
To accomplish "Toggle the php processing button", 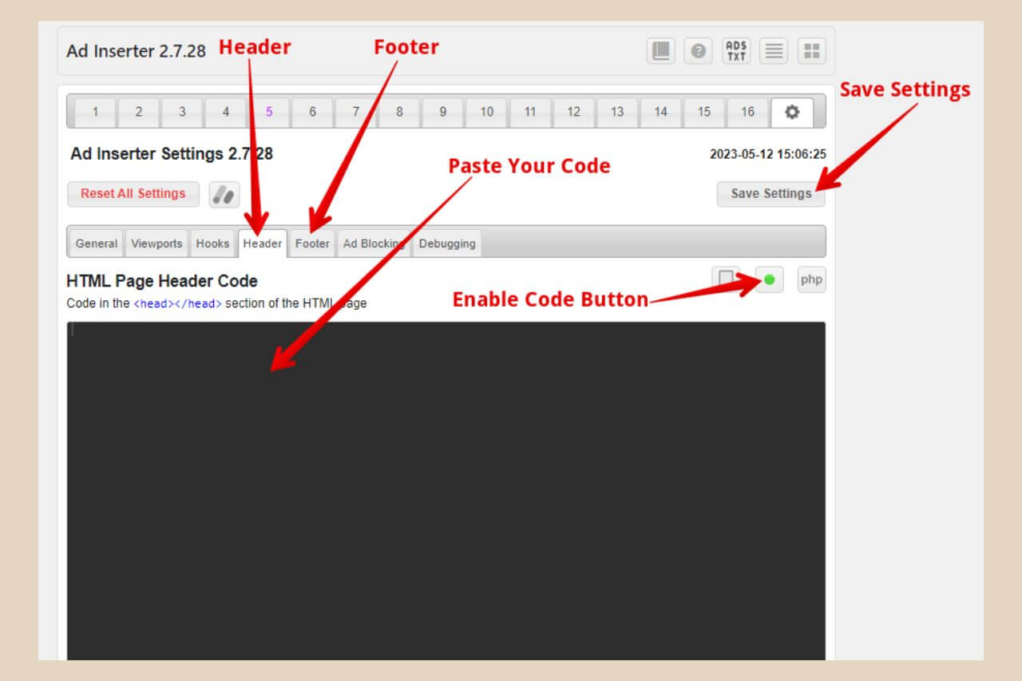I will pyautogui.click(x=811, y=279).
